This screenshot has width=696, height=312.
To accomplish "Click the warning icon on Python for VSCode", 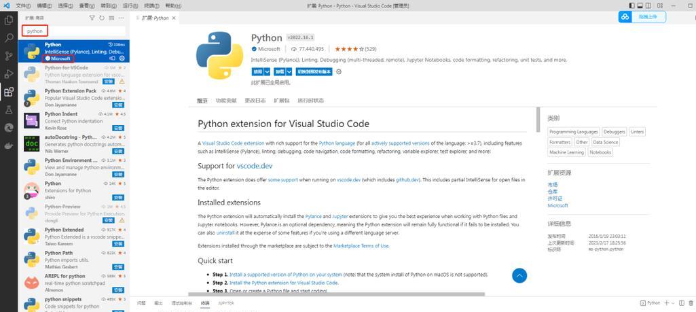I will click(x=122, y=82).
